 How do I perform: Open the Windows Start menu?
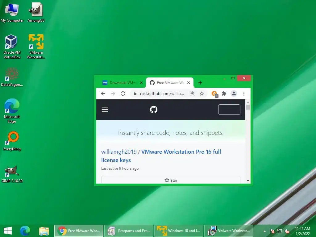click(x=8, y=231)
